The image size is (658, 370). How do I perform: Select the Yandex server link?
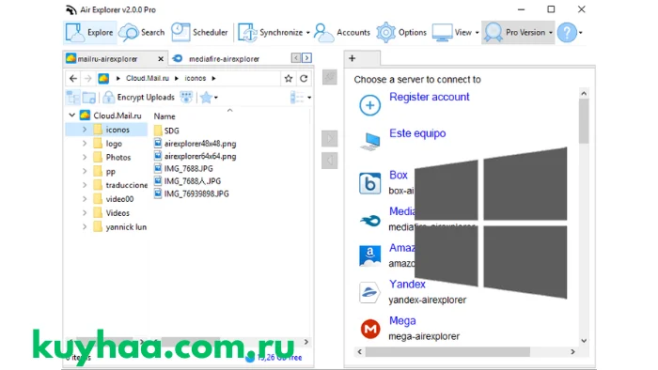tap(407, 285)
